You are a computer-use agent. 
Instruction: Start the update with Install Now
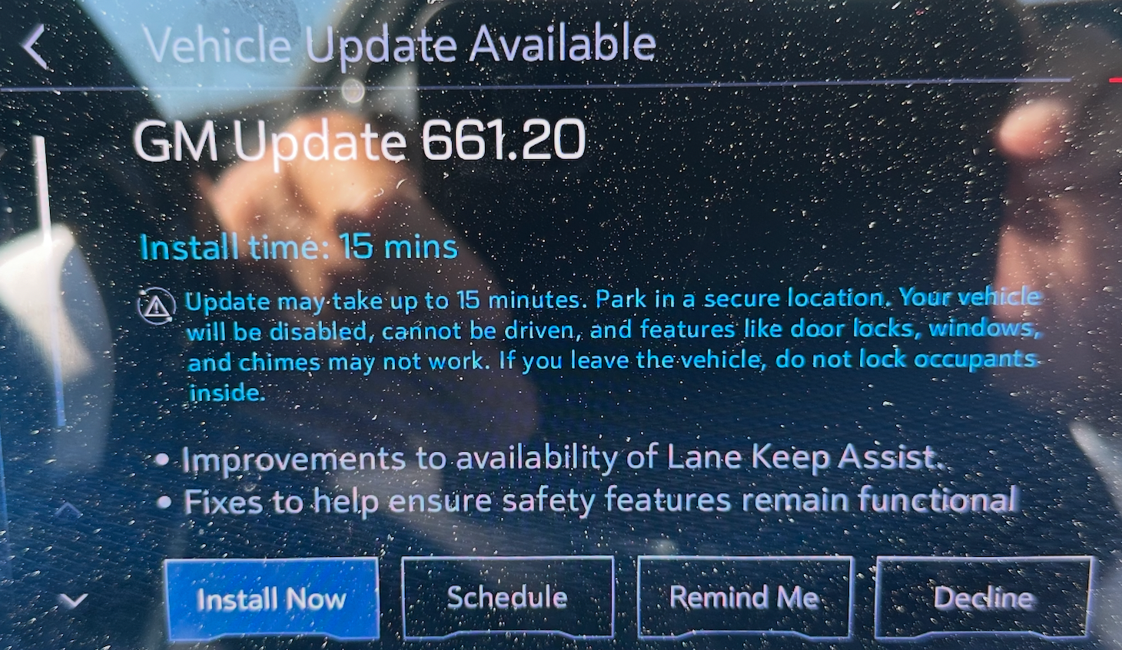[271, 599]
